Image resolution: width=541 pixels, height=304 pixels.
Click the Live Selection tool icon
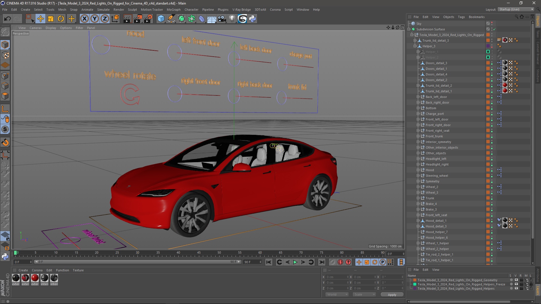click(30, 19)
